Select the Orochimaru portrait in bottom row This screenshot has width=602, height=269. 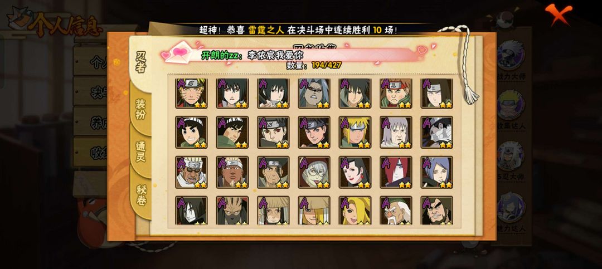click(192, 211)
